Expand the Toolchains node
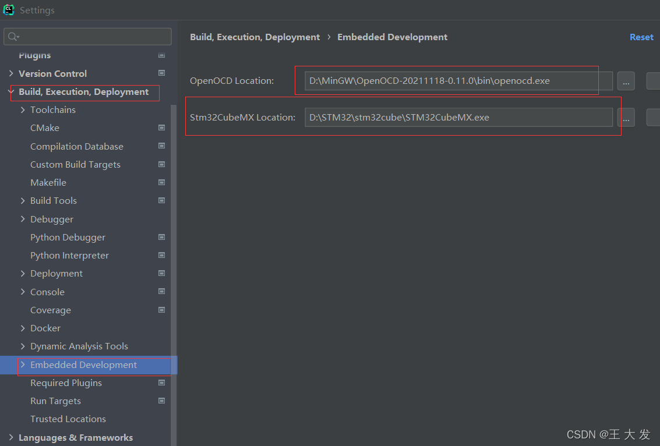Screen dimensions: 660x446 (x=23, y=110)
